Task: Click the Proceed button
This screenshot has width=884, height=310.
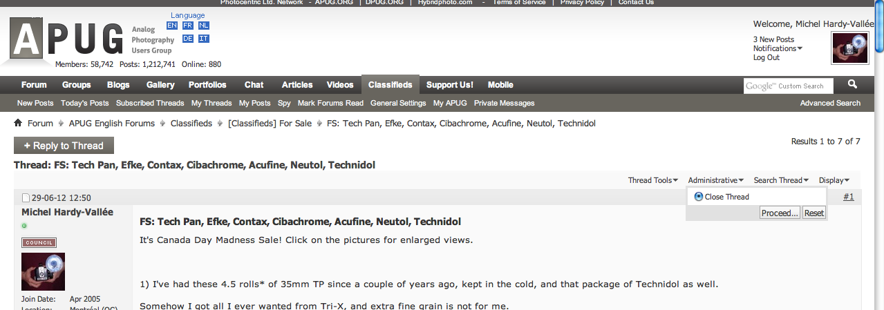Action: coord(780,213)
